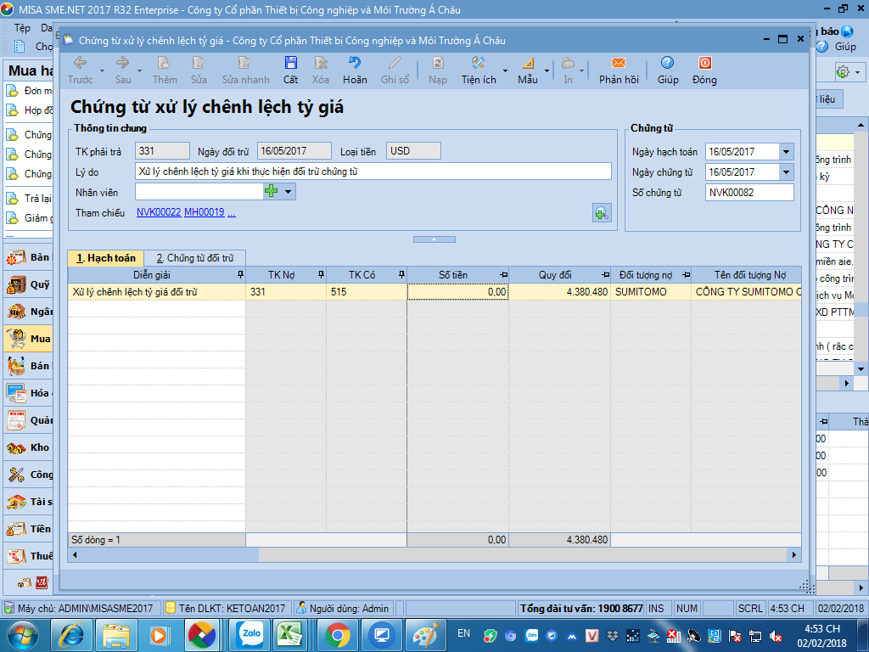Viewport: 869px width, 652px height.
Task: Click the Ghi sổ pencil icon
Action: [x=395, y=63]
